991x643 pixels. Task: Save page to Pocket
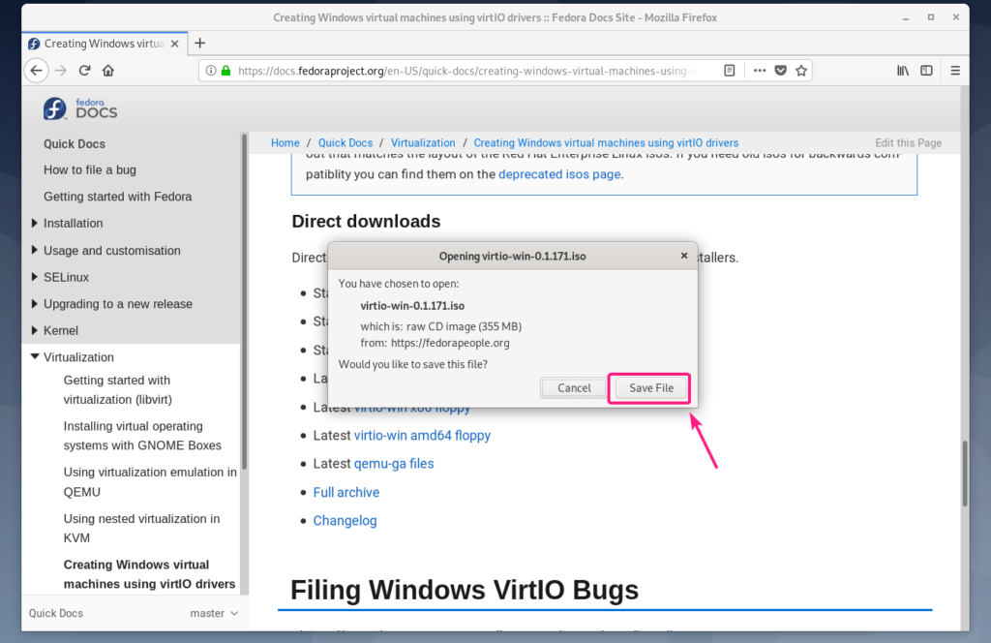[x=781, y=70]
